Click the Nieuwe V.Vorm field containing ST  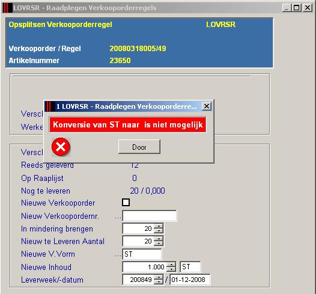click(x=142, y=254)
